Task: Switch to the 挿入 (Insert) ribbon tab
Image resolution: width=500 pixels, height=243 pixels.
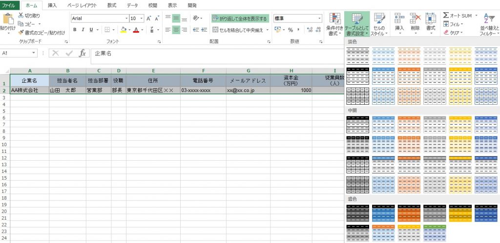Action: click(52, 5)
